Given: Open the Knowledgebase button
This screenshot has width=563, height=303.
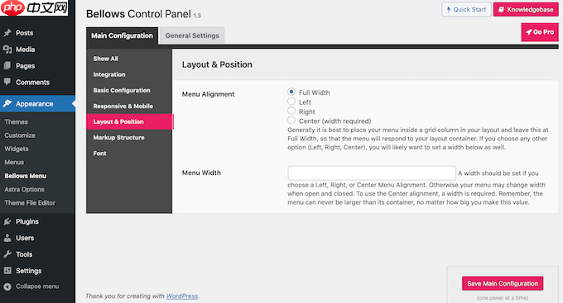Looking at the screenshot, I should tap(526, 10).
